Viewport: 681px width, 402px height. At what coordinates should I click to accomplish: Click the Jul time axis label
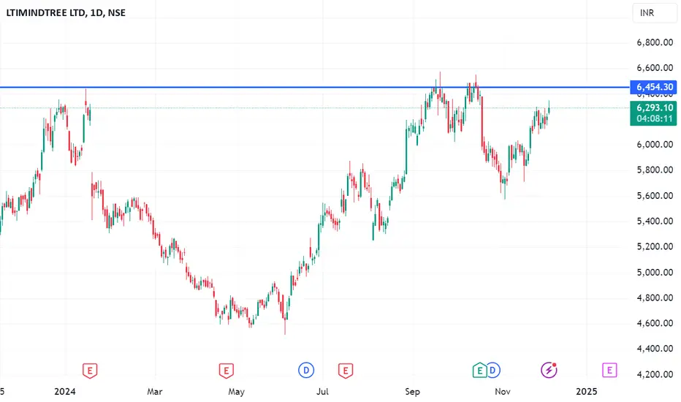point(322,392)
